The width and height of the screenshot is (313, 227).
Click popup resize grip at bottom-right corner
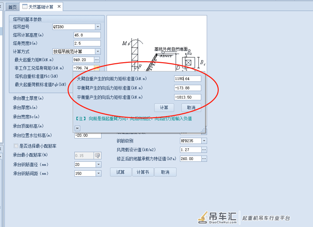[203, 130]
